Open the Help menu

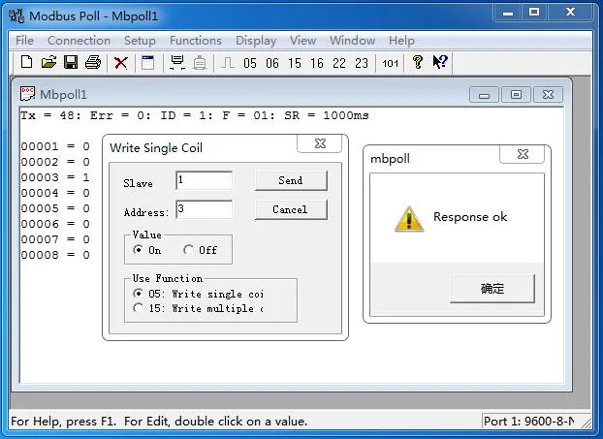tap(401, 41)
